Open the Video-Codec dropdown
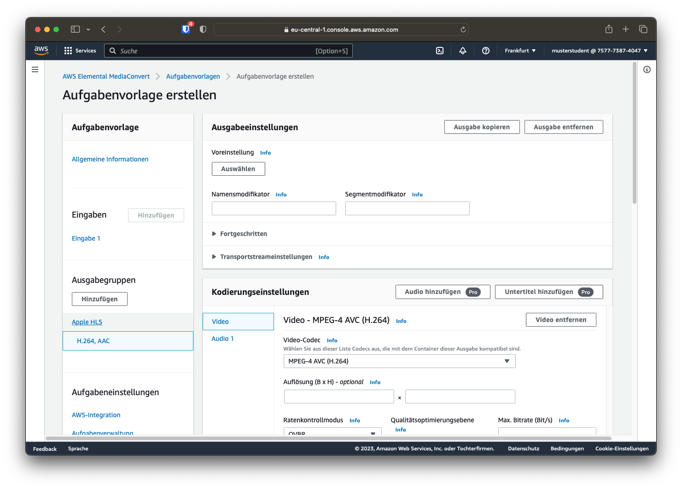The height and width of the screenshot is (489, 682). 399,361
